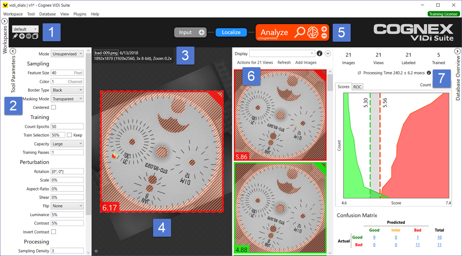Click the clone workspace icon
The image size is (462, 256).
[x=35, y=36]
